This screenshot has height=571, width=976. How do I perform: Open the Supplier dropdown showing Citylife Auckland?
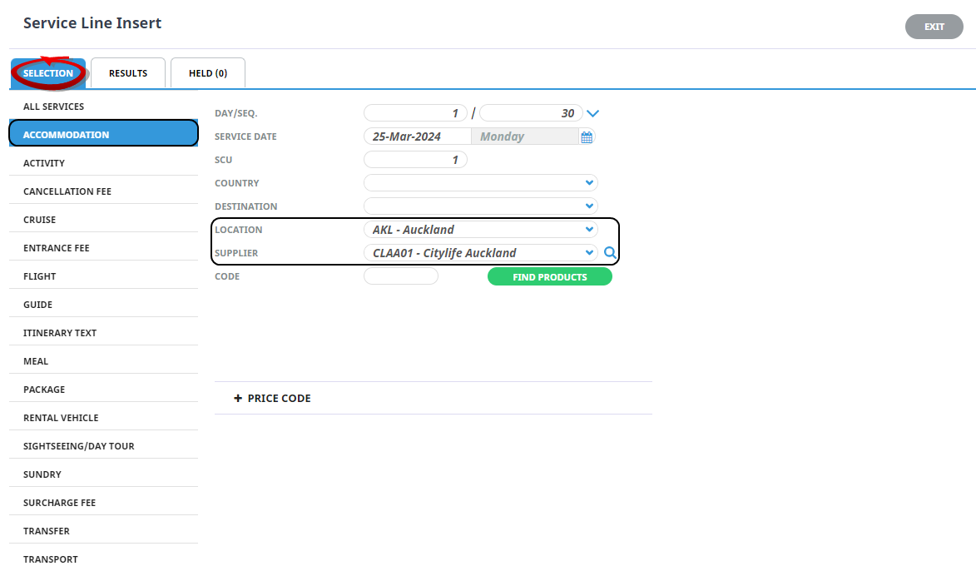(x=589, y=253)
